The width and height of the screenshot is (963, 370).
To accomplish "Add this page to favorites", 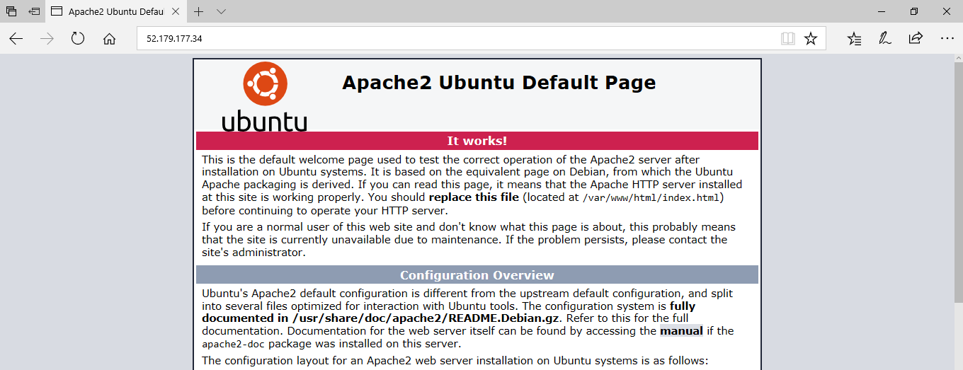I will click(811, 38).
